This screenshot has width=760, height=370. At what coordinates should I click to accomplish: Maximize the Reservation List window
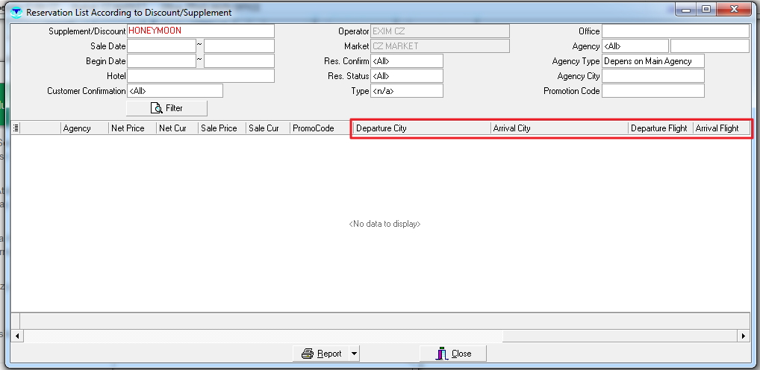pyautogui.click(x=706, y=10)
